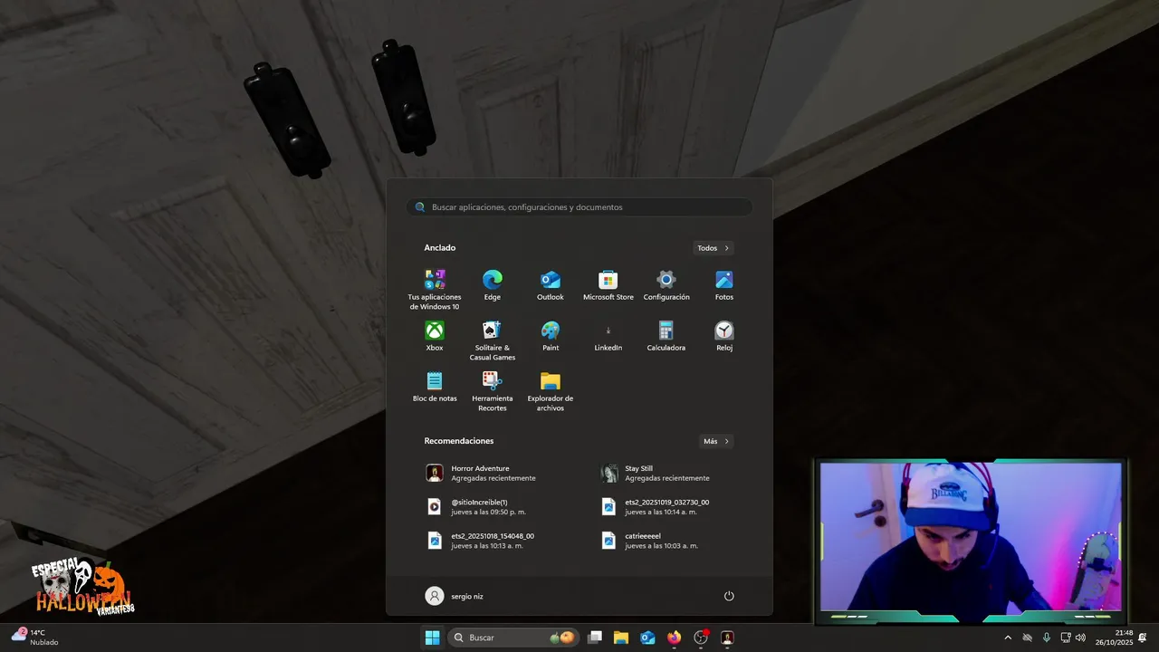Open the Paint app

(x=551, y=337)
